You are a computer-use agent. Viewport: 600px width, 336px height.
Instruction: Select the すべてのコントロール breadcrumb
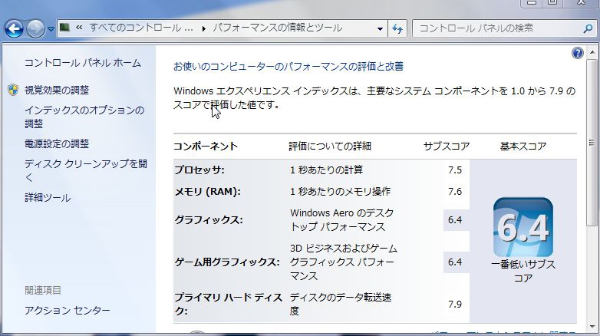coord(141,28)
